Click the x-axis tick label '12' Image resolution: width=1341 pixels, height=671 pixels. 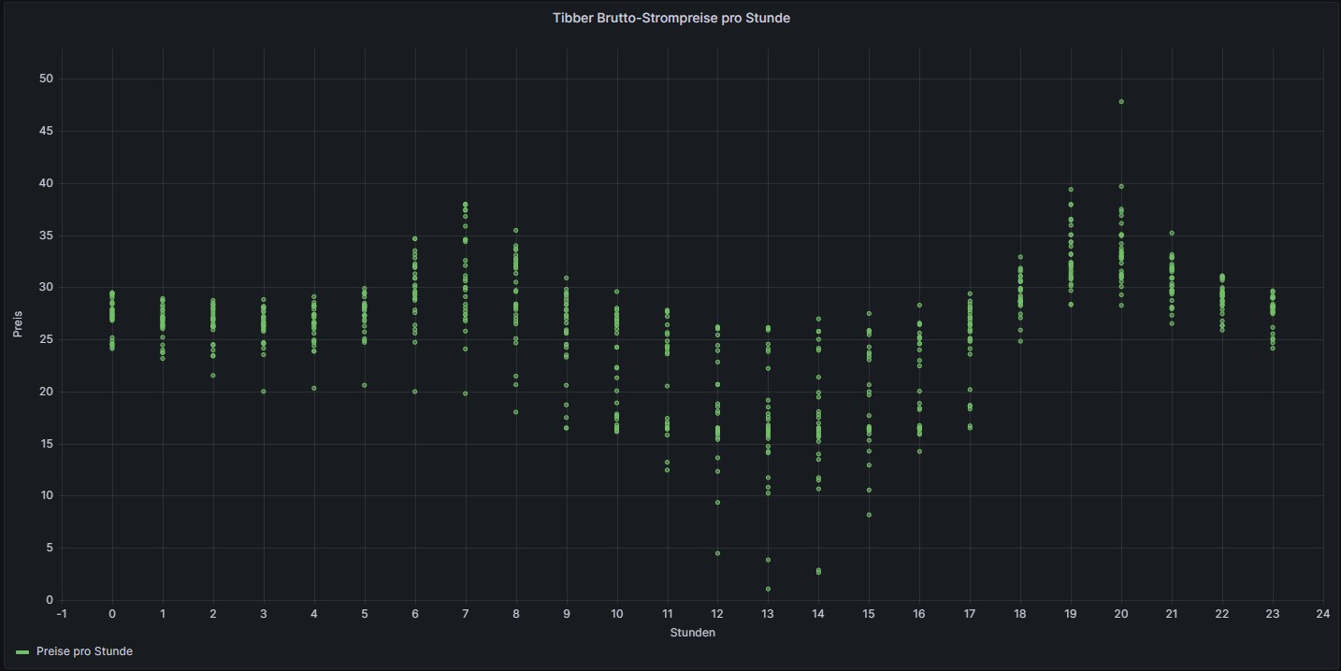[717, 614]
